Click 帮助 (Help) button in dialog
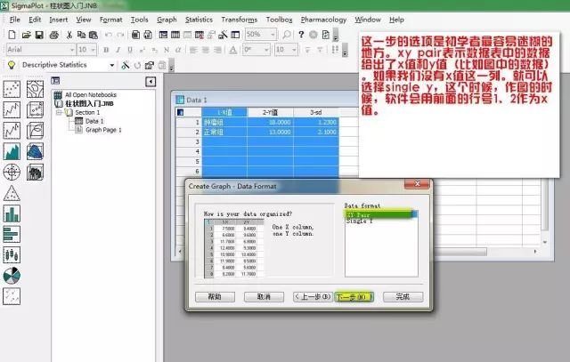Image resolution: width=570 pixels, height=362 pixels. (x=215, y=297)
